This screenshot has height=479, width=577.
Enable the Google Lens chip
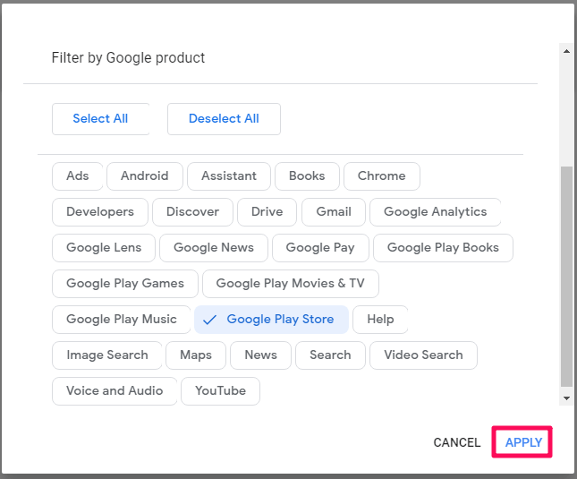point(104,247)
